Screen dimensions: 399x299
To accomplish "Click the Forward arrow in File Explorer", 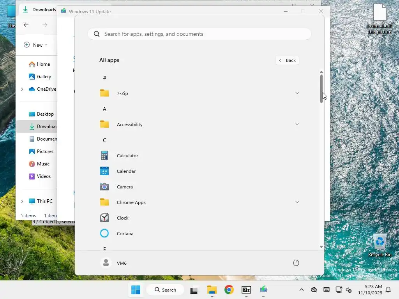I will click(45, 25).
